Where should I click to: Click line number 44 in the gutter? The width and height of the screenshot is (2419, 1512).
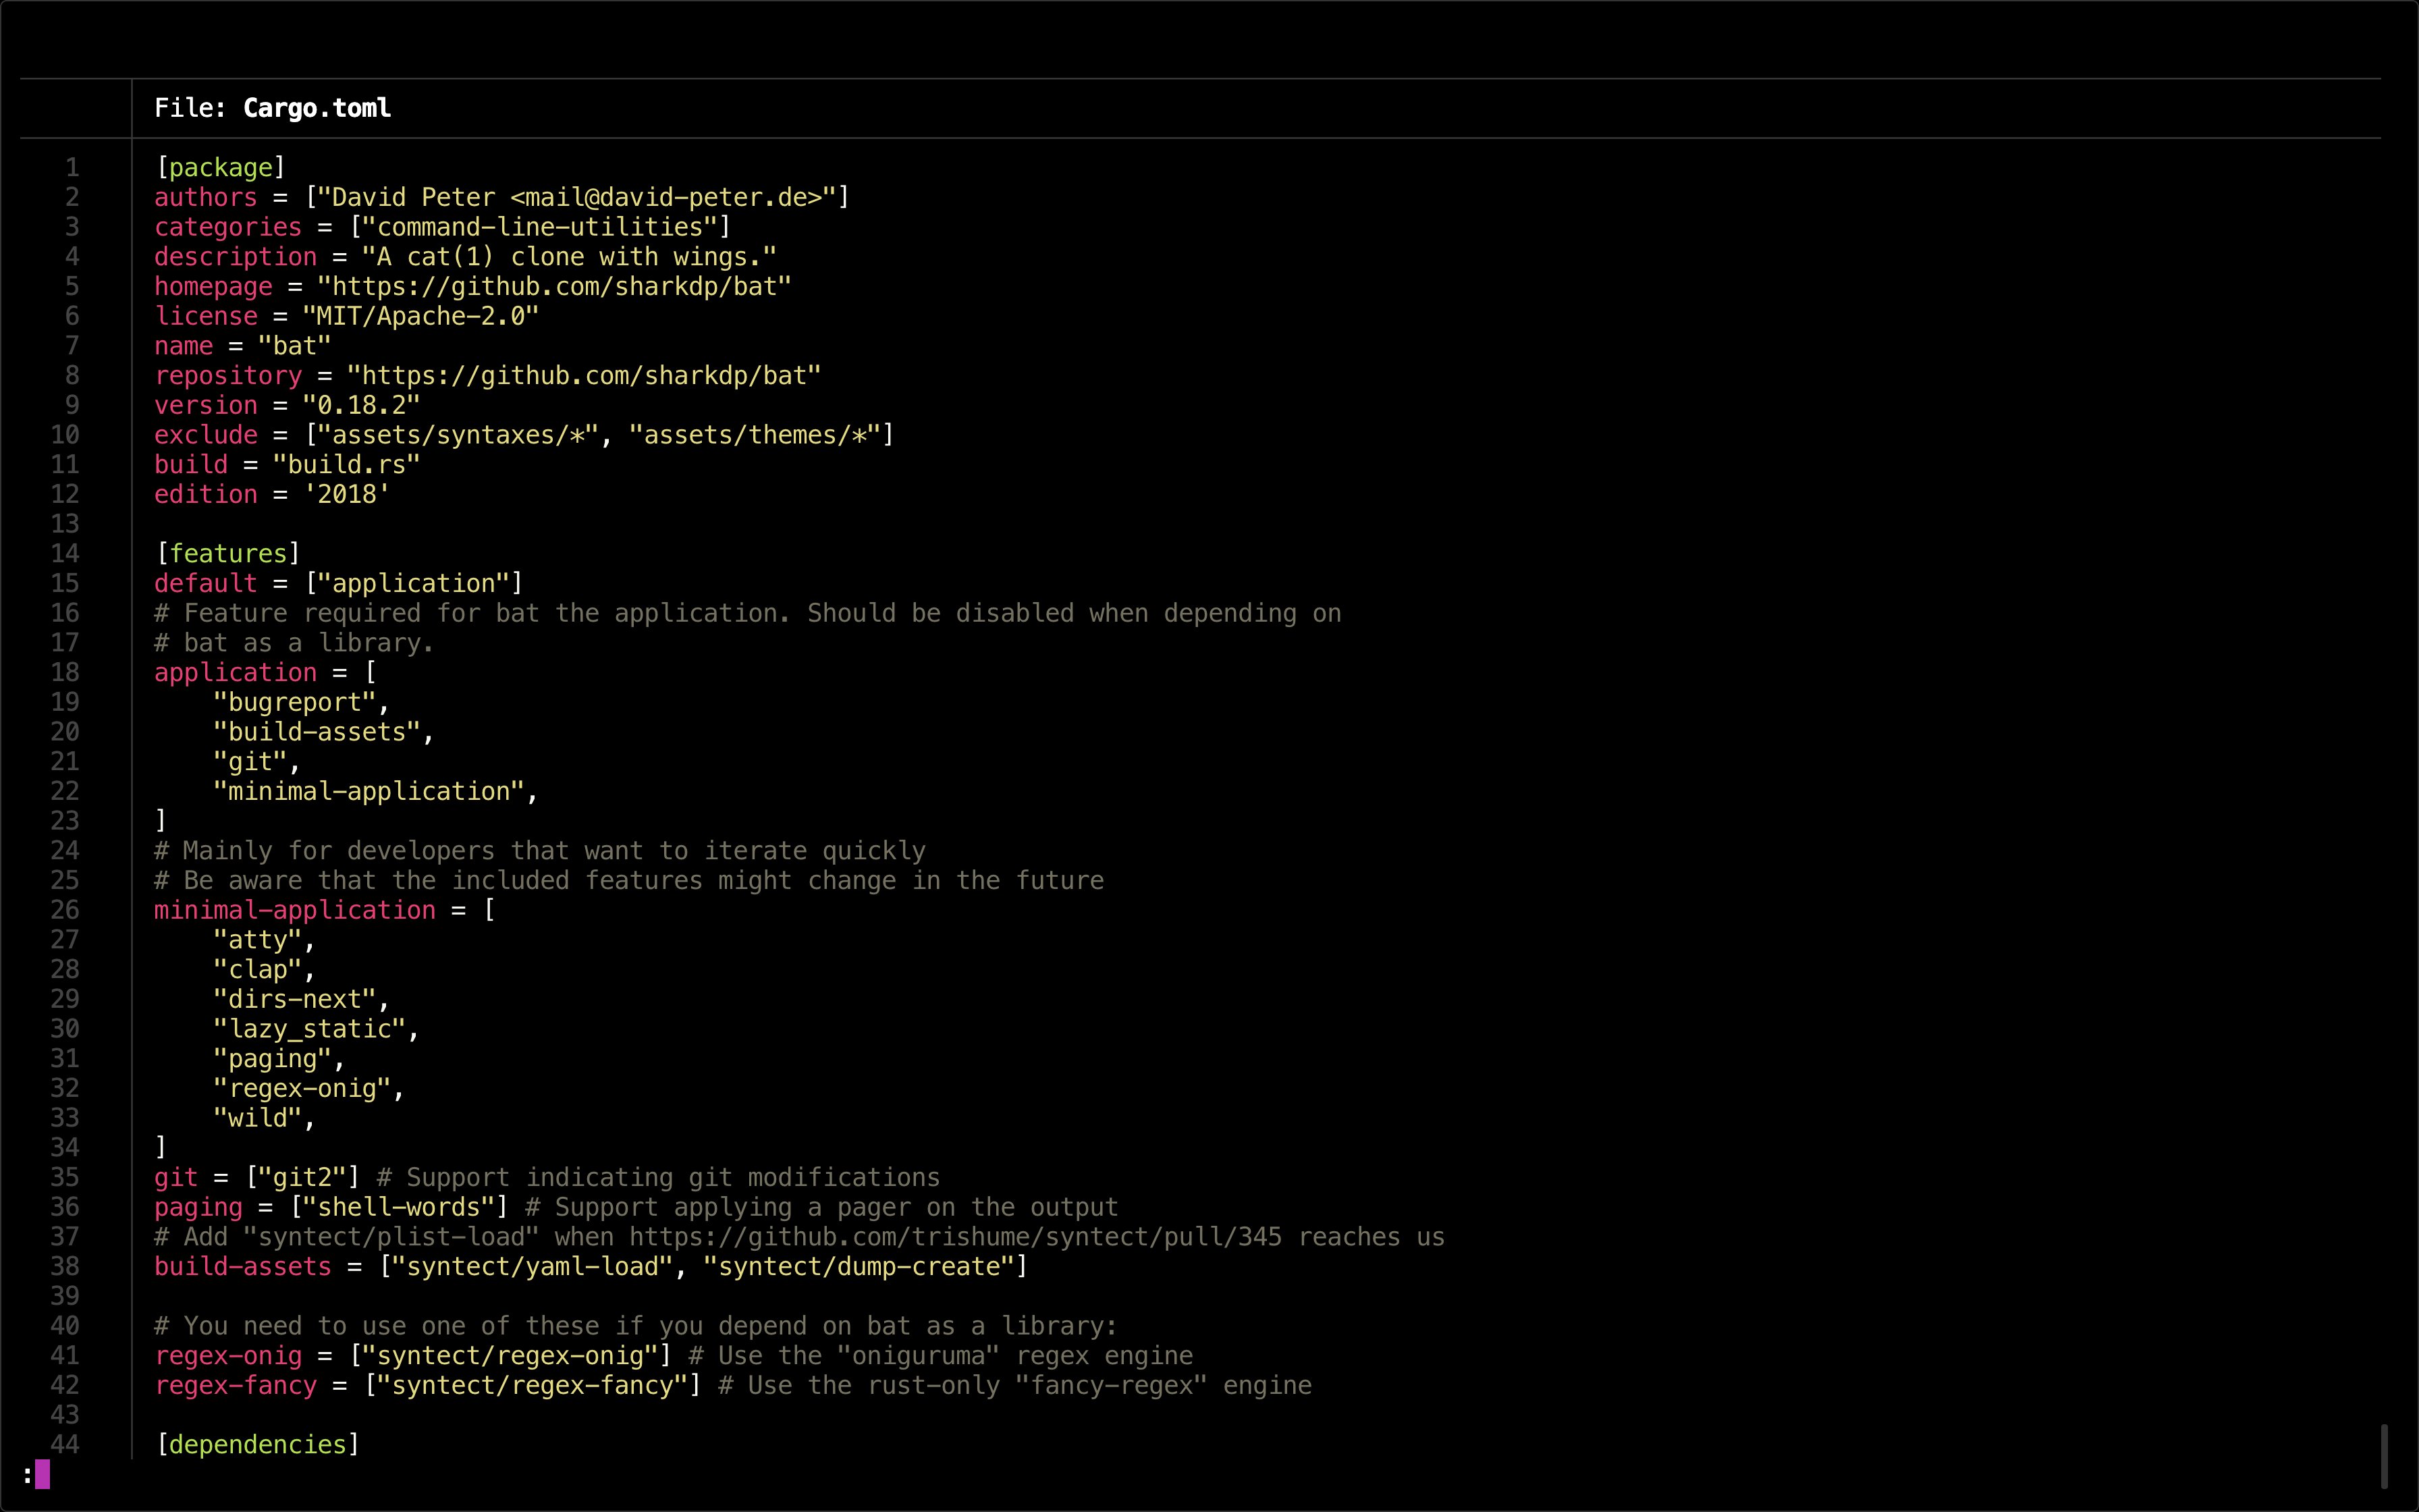[65, 1444]
